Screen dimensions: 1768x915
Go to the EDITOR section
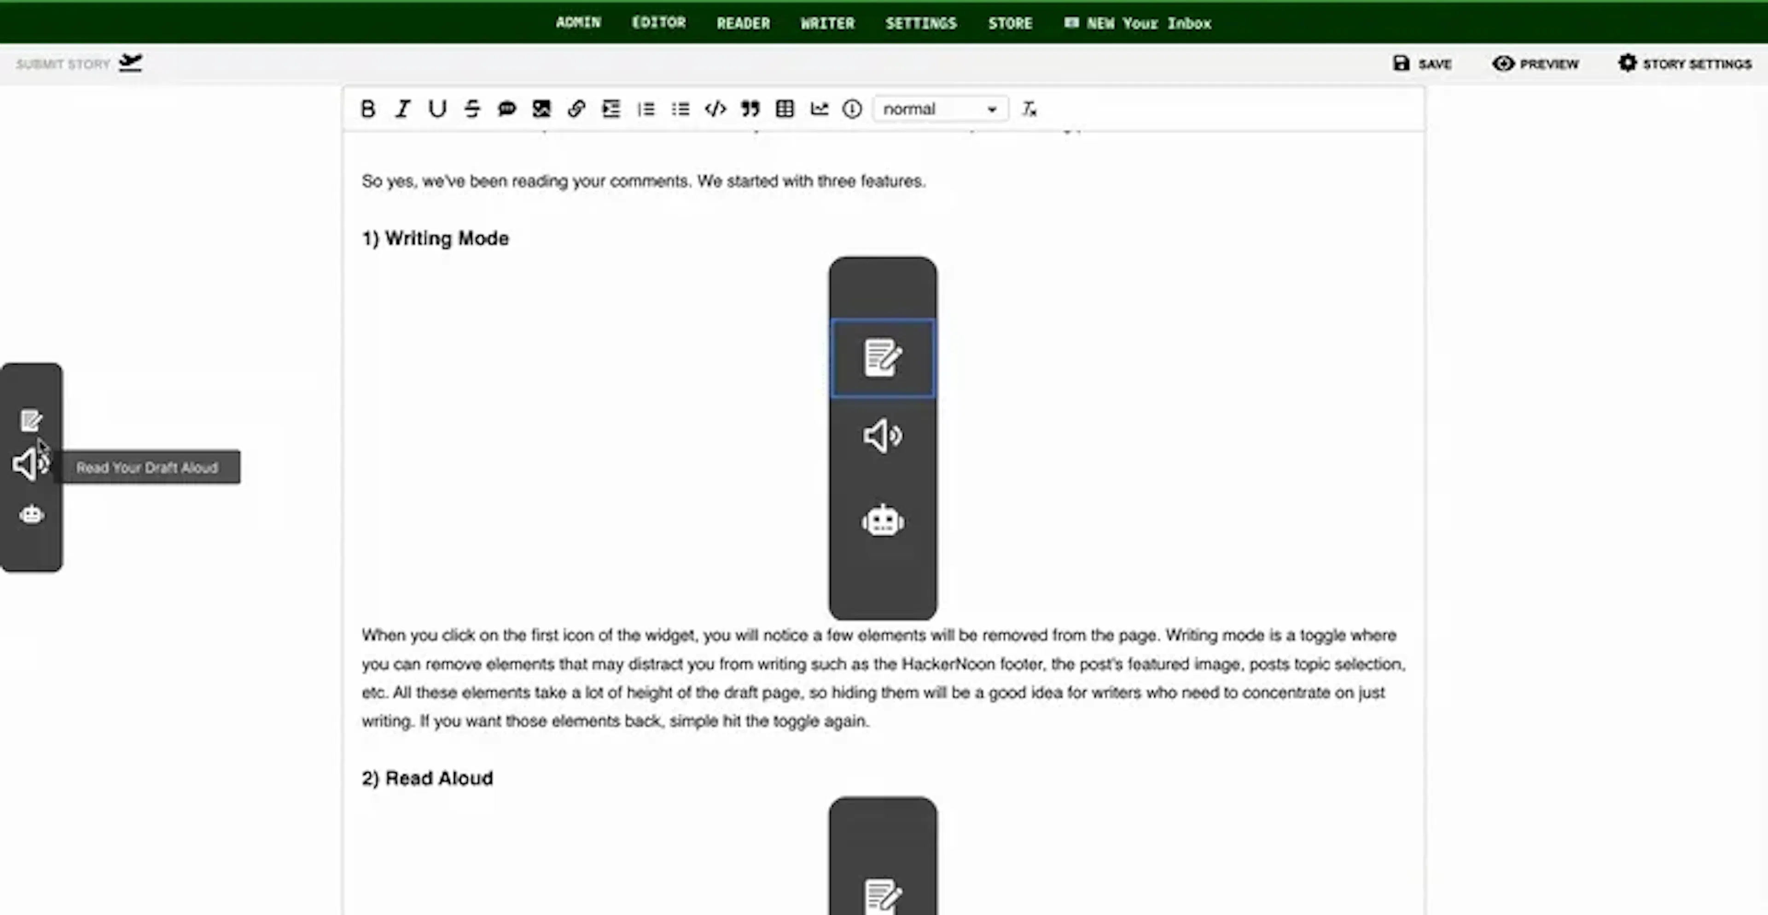pyautogui.click(x=659, y=23)
